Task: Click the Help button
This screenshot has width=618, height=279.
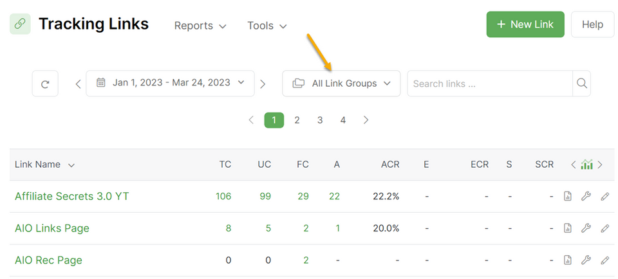Action: (x=592, y=24)
